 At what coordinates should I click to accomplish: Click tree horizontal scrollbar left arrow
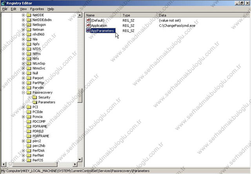[4, 164]
